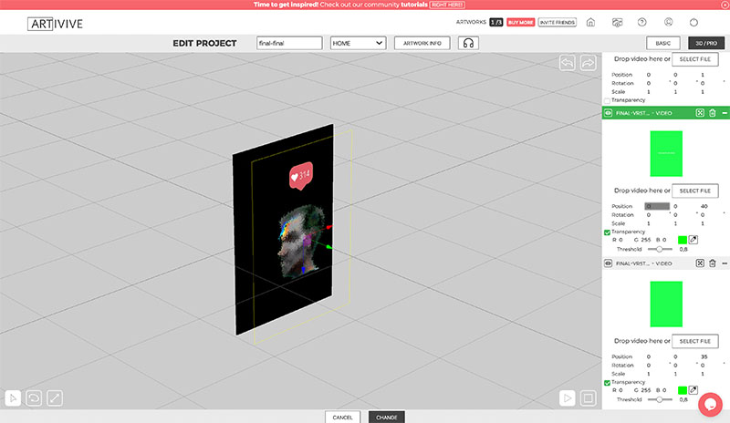Click the eyedropper on the upper layer
This screenshot has width=730, height=423.
pyautogui.click(x=693, y=240)
